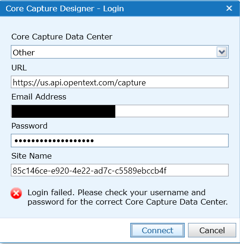Image resolution: width=240 pixels, height=244 pixels.
Task: Focus the Email Address field
Action: (120, 111)
